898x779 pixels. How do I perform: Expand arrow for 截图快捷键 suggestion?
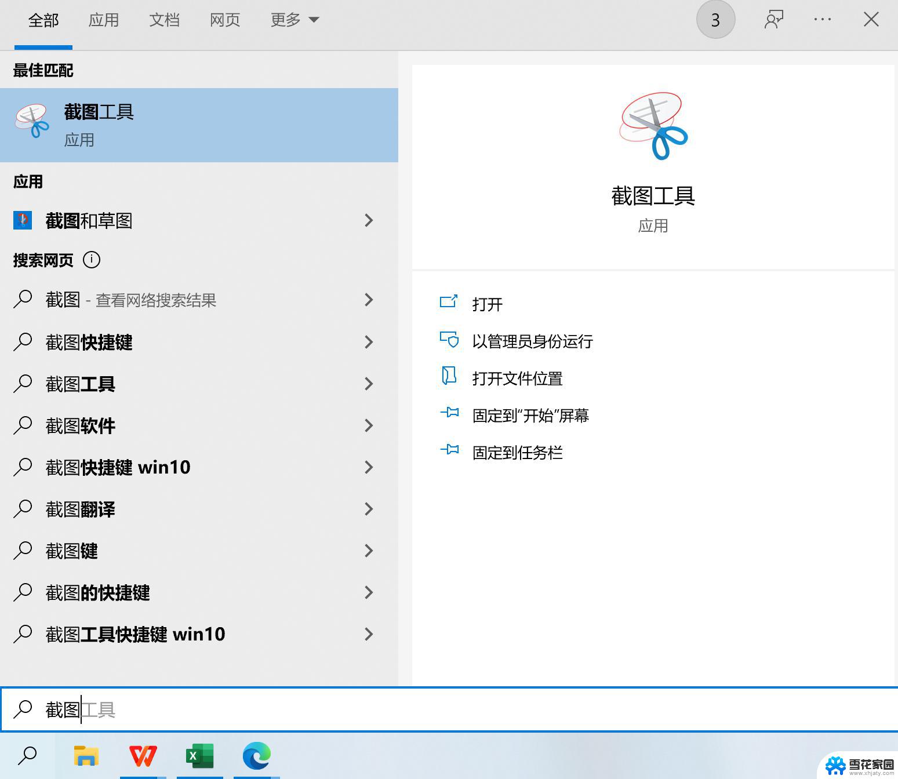click(x=369, y=342)
